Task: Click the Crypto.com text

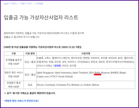Action: (43, 77)
